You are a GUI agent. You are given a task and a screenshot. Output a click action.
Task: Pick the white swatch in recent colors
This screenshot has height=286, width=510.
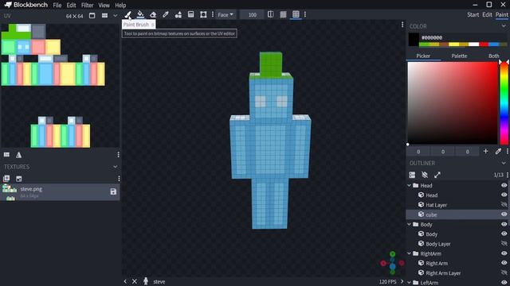pyautogui.click(x=473, y=44)
